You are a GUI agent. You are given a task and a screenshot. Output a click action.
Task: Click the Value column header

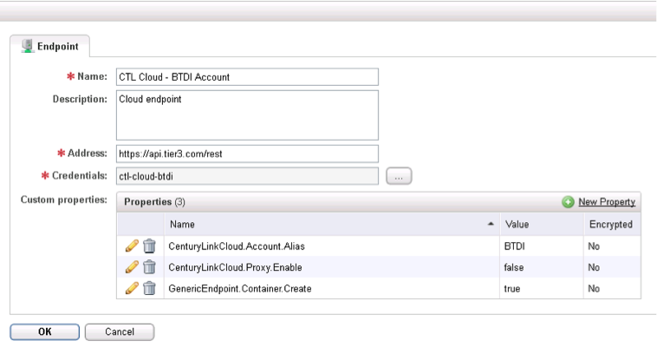coord(542,224)
